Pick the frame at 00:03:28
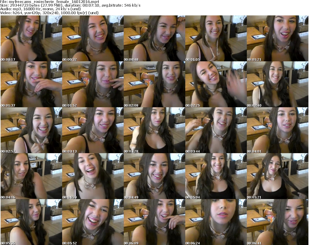 154,130
